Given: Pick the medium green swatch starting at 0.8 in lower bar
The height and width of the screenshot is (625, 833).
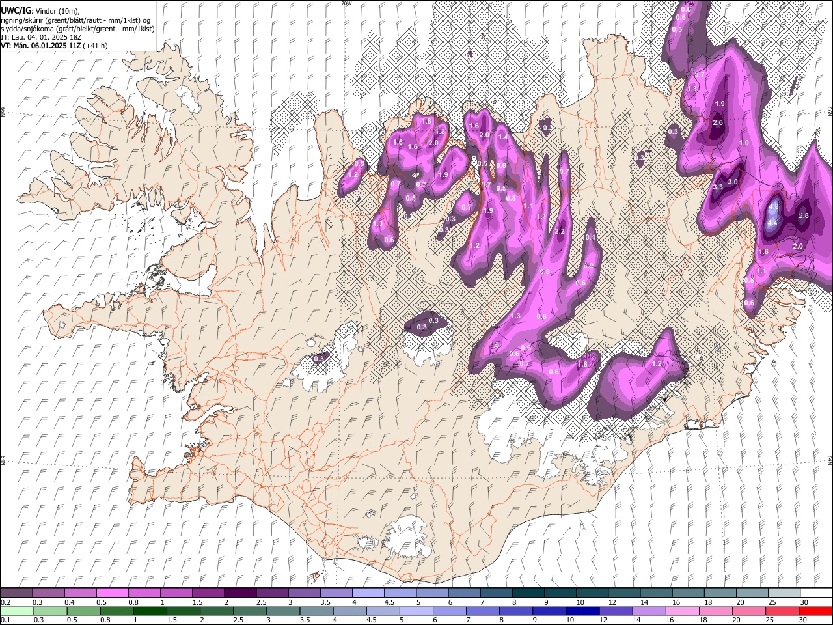Looking at the screenshot, I should tap(116, 611).
